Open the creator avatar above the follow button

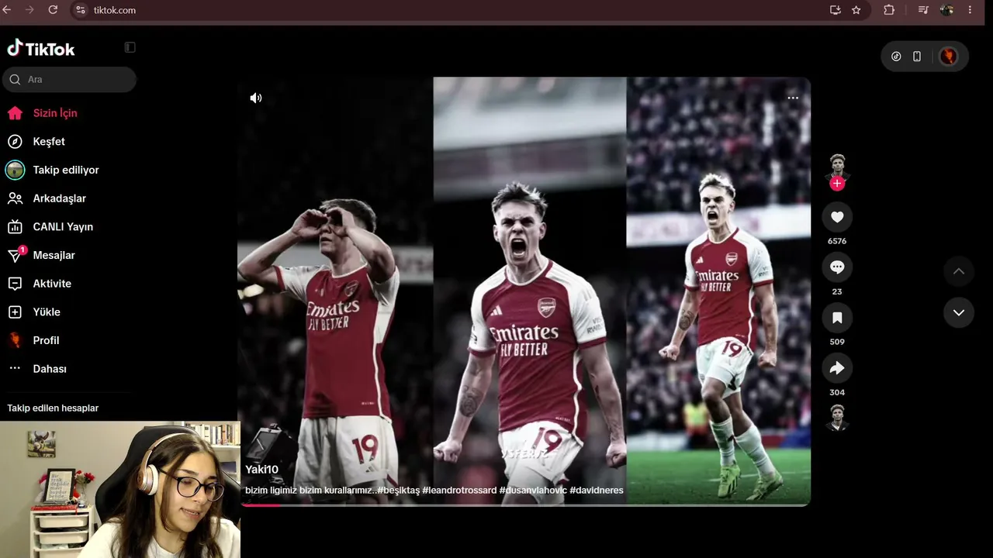click(837, 164)
